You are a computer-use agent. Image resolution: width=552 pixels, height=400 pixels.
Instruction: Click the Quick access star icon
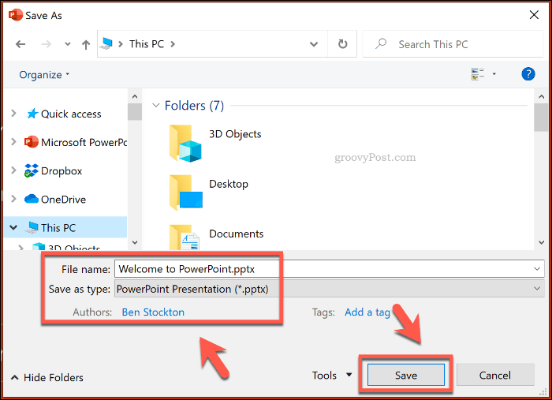[x=32, y=114]
